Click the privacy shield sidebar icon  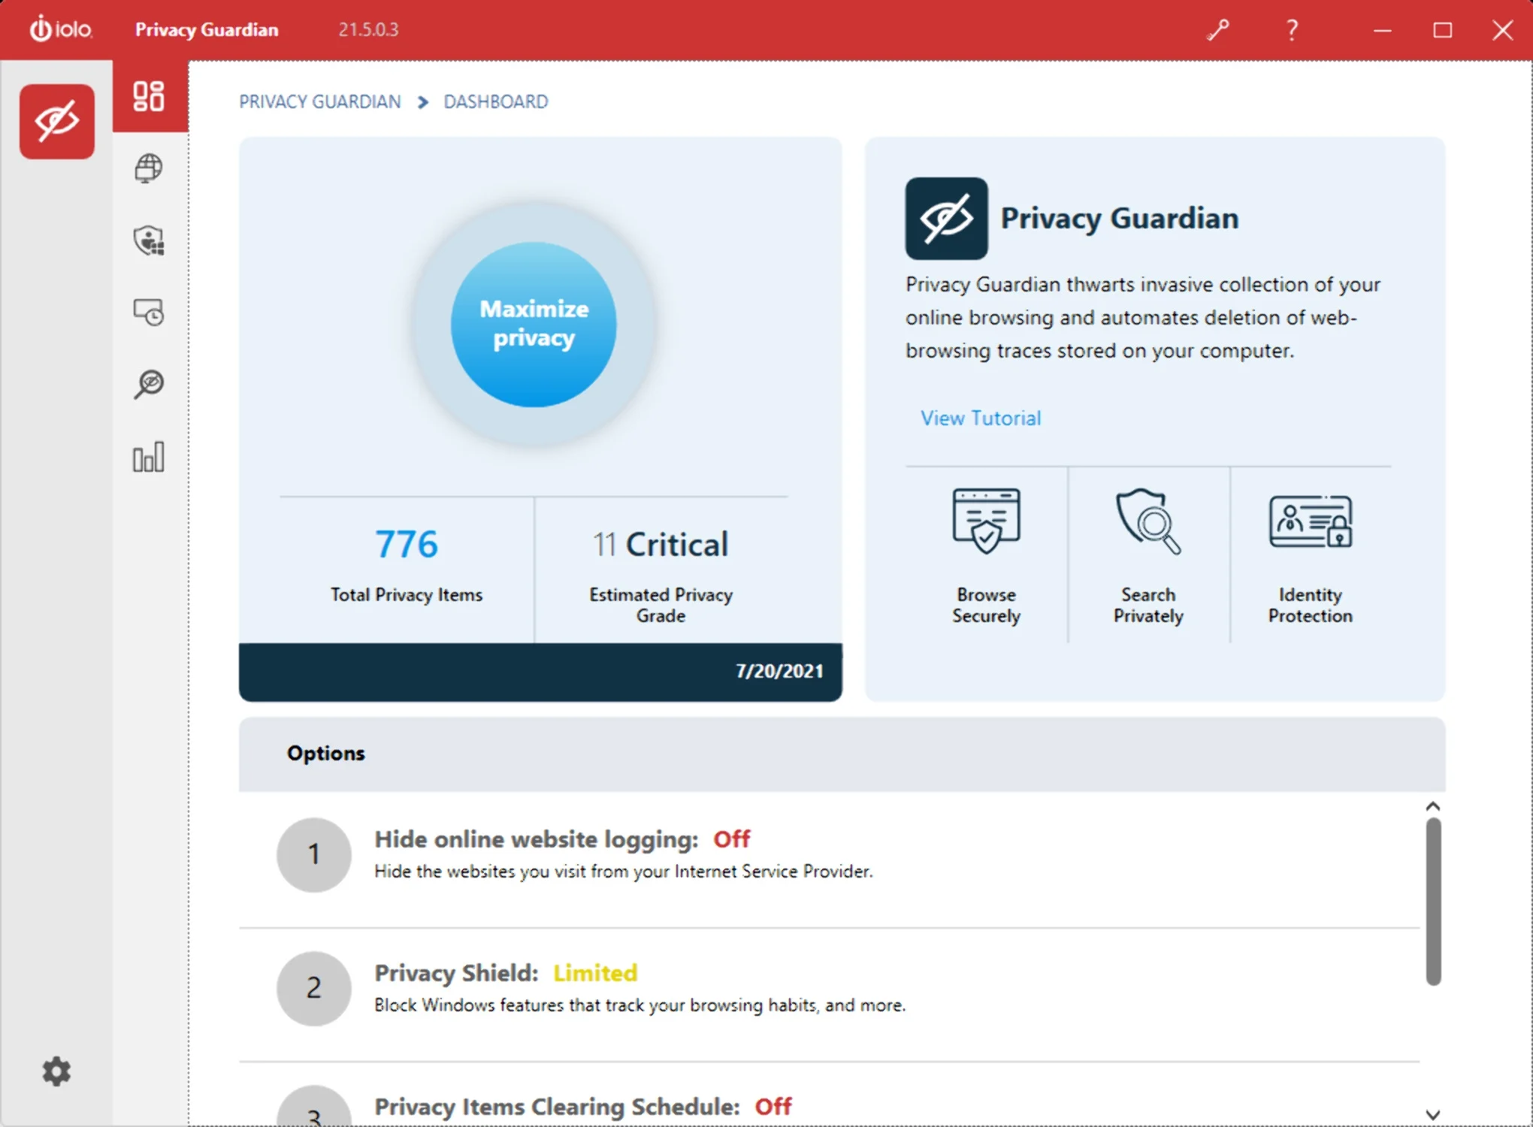pyautogui.click(x=147, y=240)
